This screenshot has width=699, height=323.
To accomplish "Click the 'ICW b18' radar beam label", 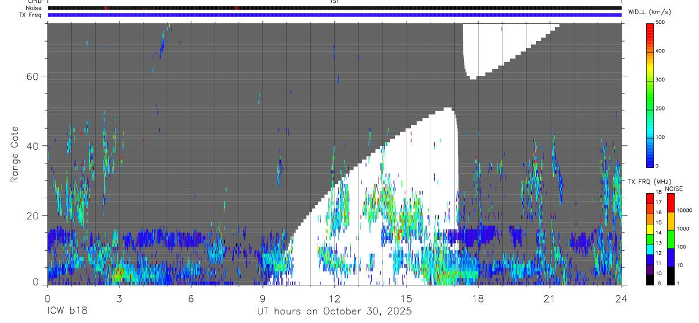I will point(67,311).
